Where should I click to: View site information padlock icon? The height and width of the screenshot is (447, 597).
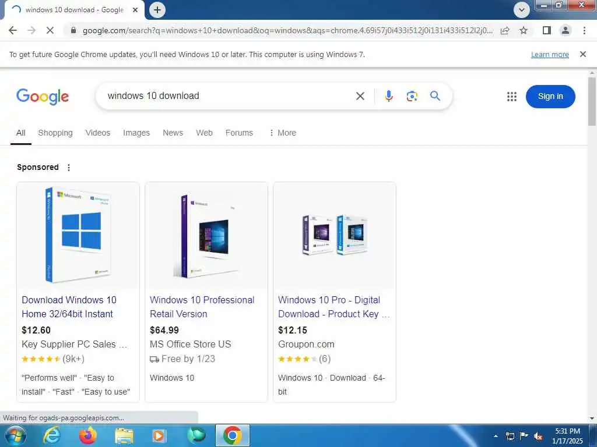[x=74, y=30]
